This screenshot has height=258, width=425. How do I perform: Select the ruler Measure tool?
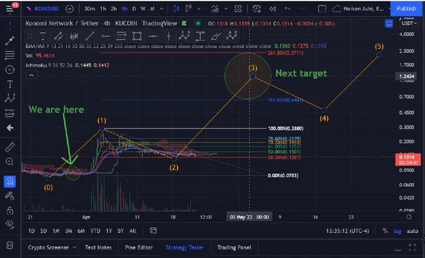tap(10, 147)
